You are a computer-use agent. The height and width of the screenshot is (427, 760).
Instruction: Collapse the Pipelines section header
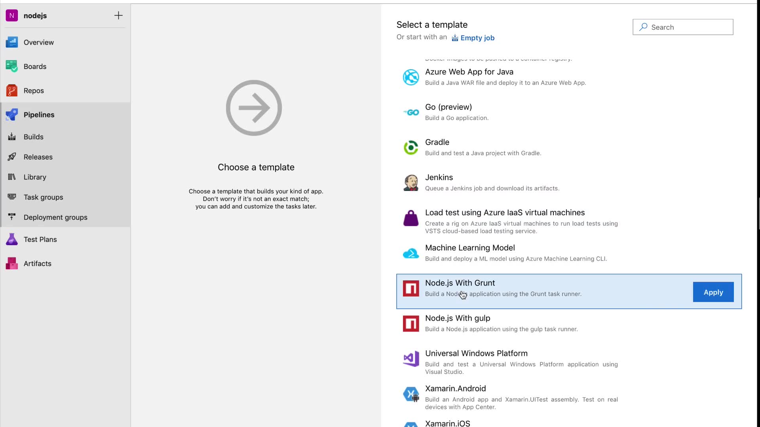[39, 115]
